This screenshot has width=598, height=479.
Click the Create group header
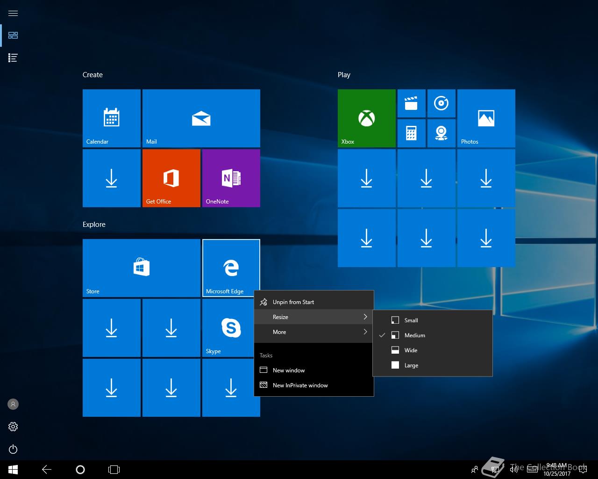click(93, 75)
